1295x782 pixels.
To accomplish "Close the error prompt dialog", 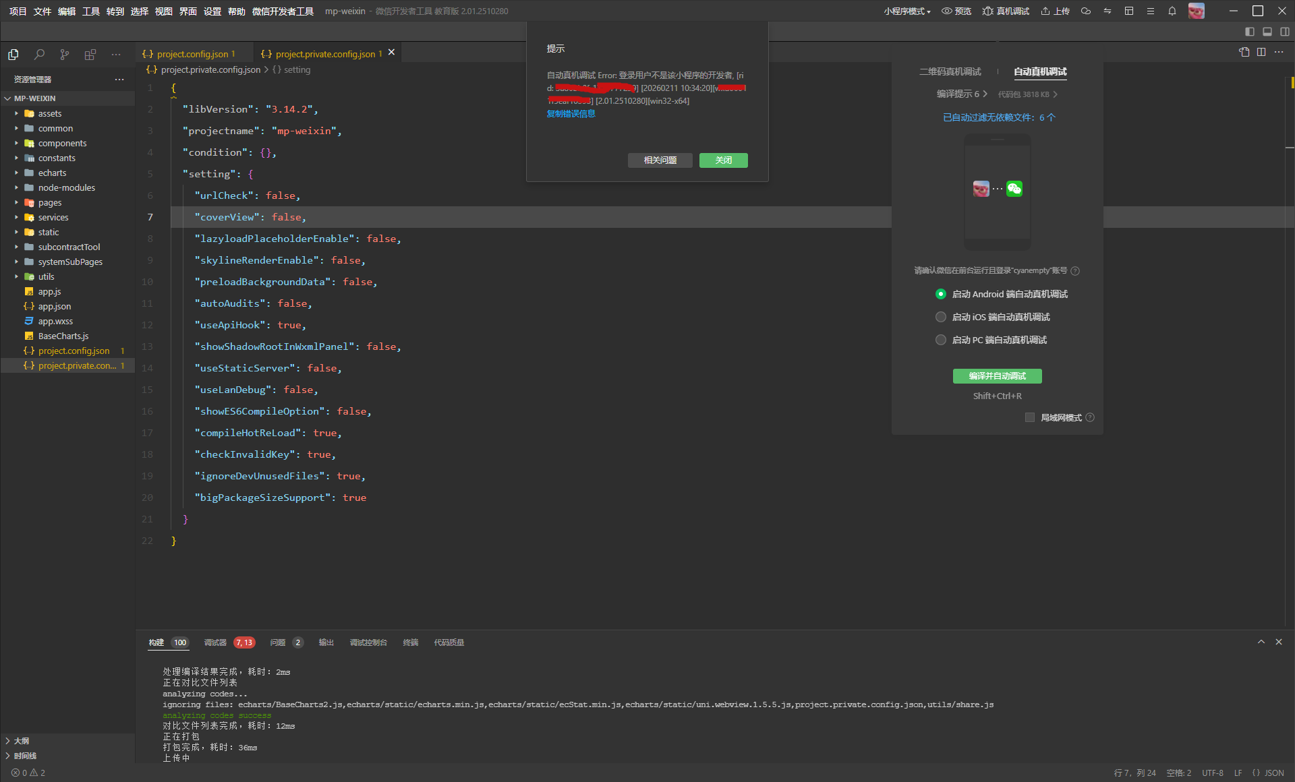I will click(723, 160).
